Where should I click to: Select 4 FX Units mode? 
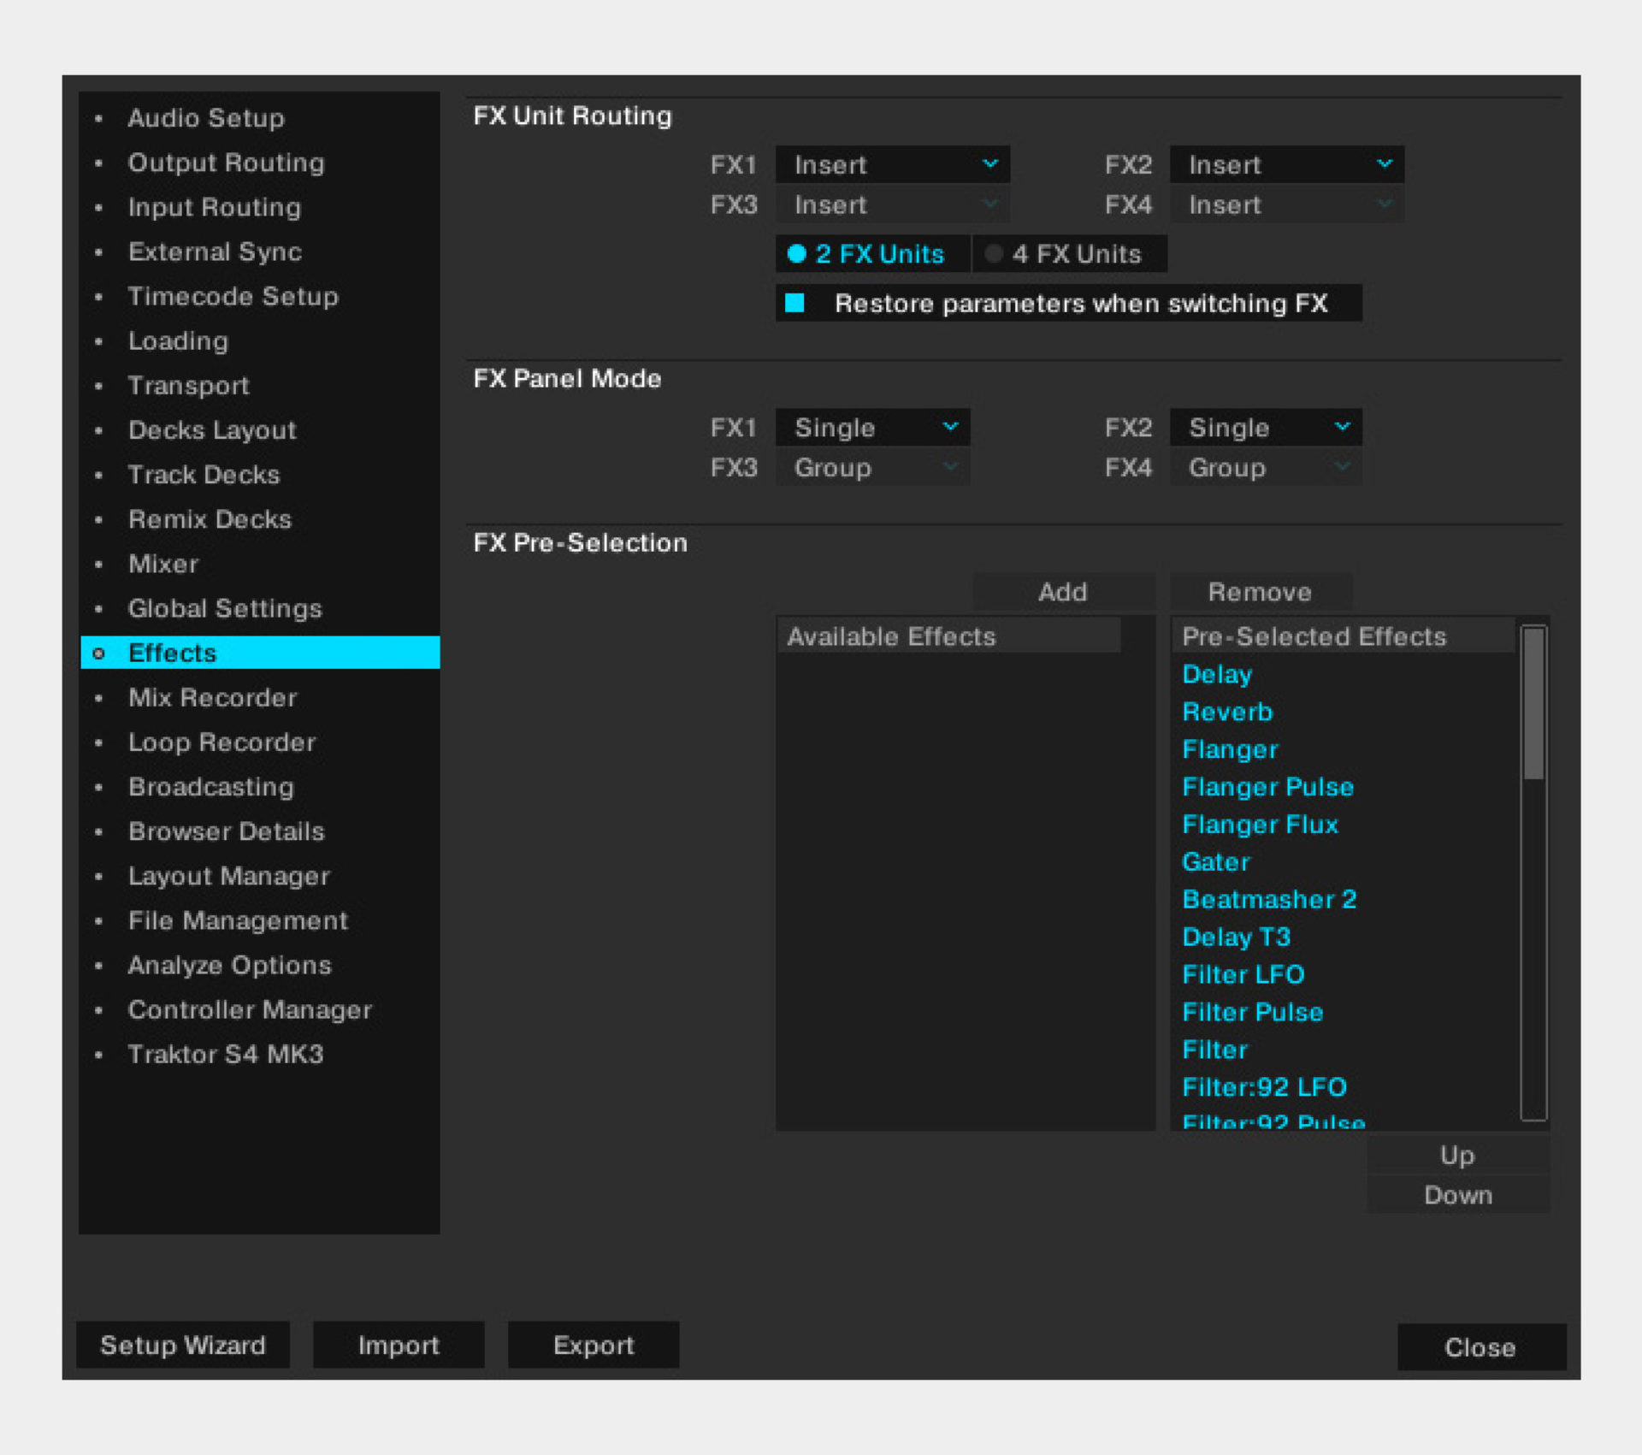coord(1069,253)
